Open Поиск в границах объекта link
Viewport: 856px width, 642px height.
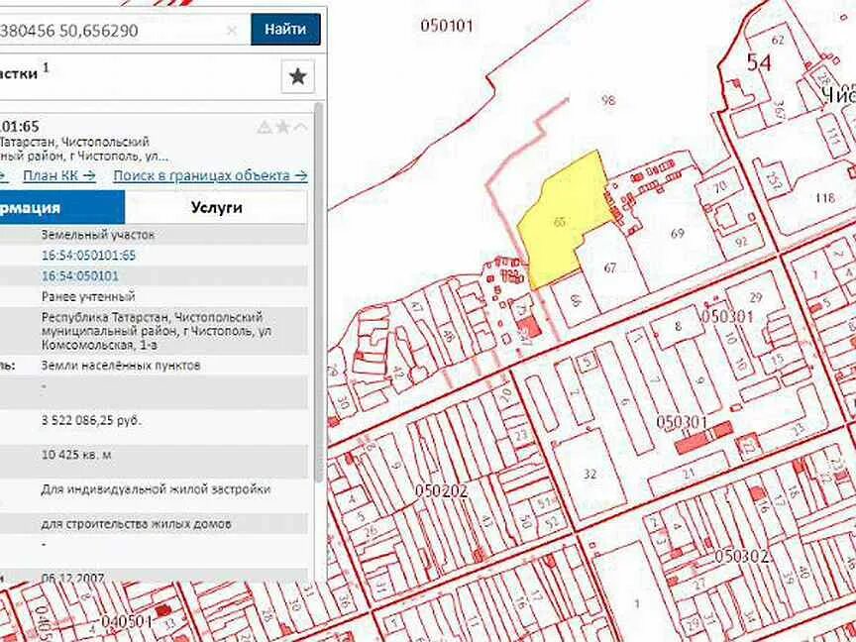(210, 175)
